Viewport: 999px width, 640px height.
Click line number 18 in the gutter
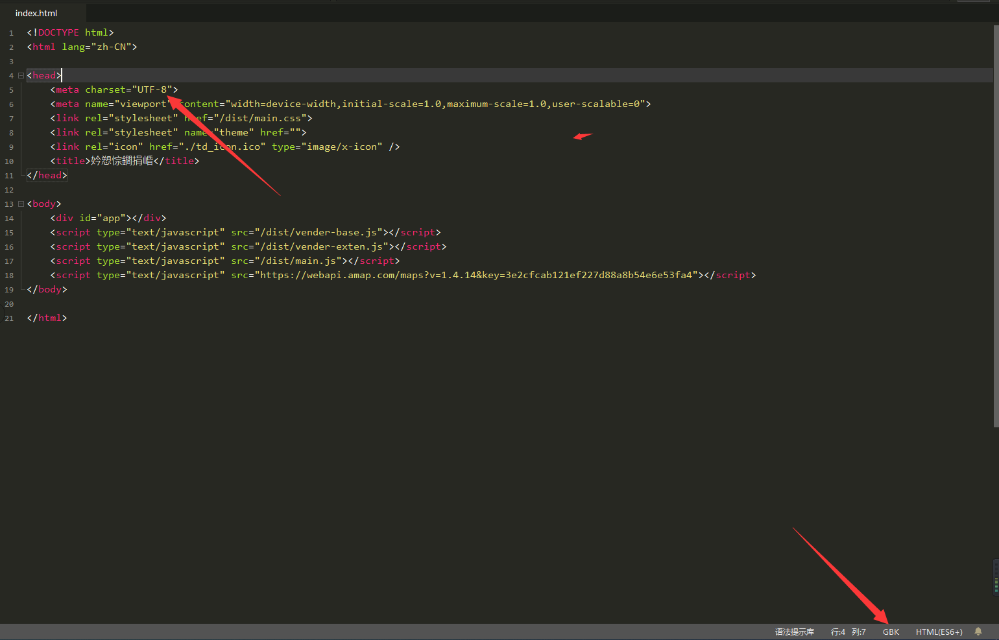coord(9,276)
